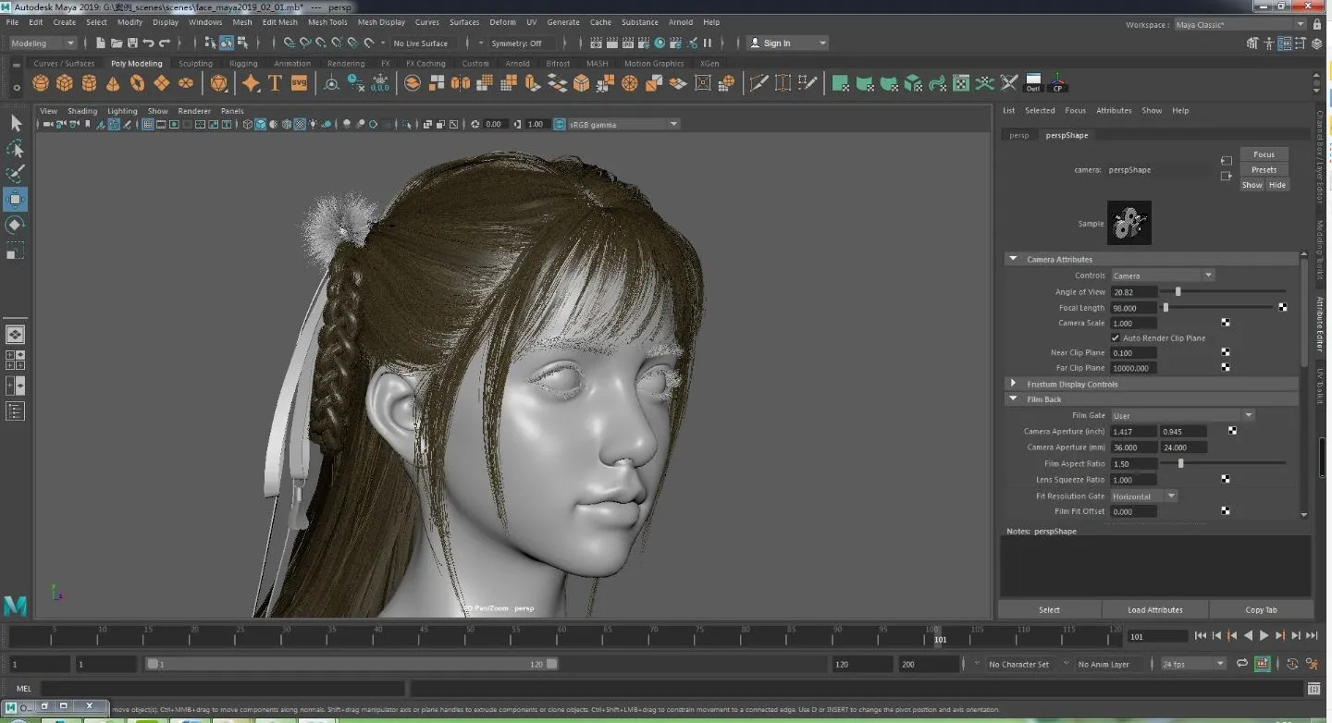Select the polygon Type text tool in shelf
This screenshot has width=1332, height=723.
275,83
